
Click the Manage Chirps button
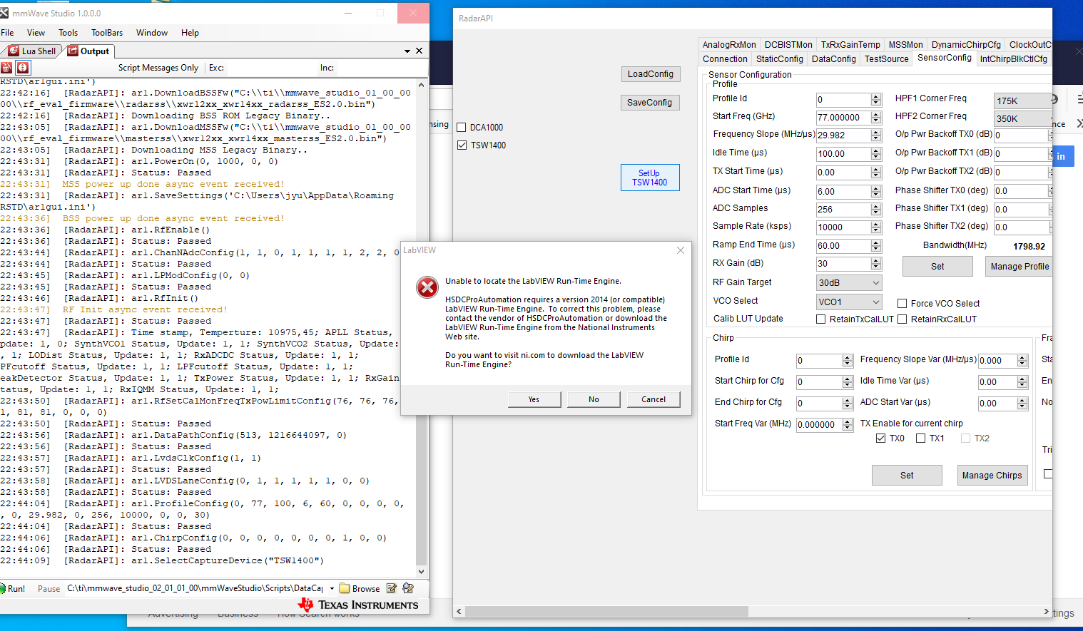992,476
